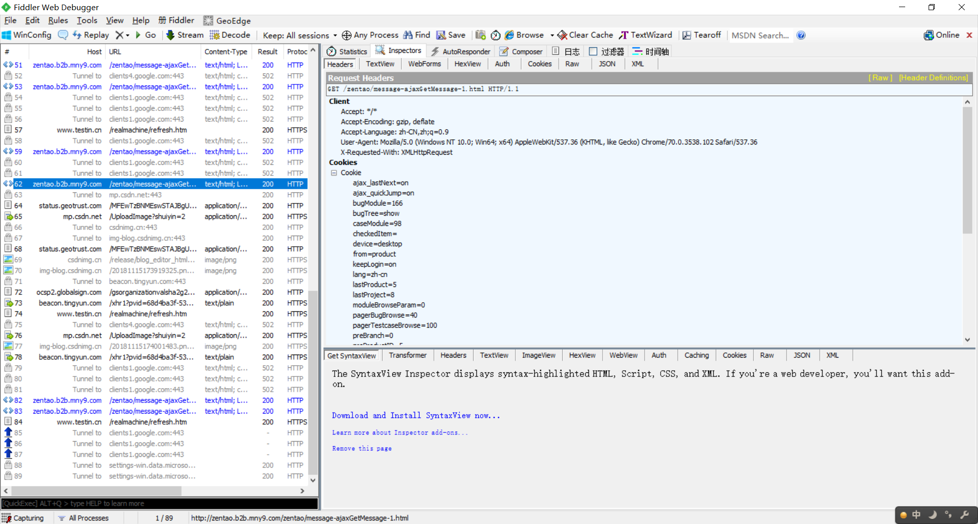Open the Browse dropdown arrow
Viewport: 978px width, 524px height.
click(x=552, y=36)
